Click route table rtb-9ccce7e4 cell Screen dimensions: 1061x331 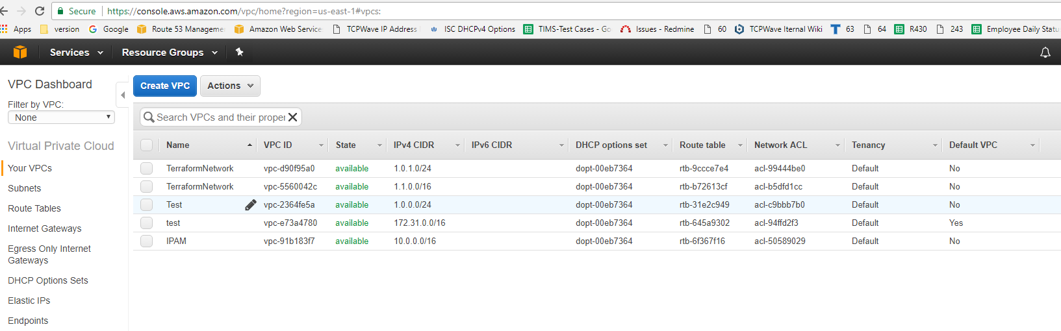704,168
